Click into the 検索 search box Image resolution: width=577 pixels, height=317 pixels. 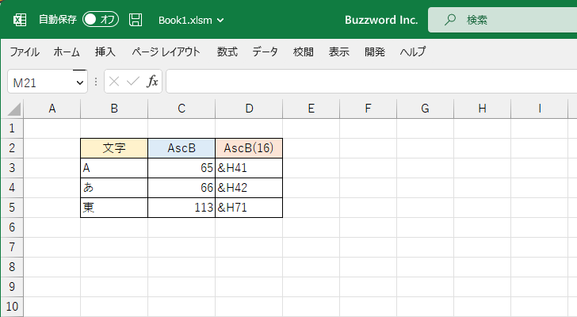pyautogui.click(x=502, y=20)
